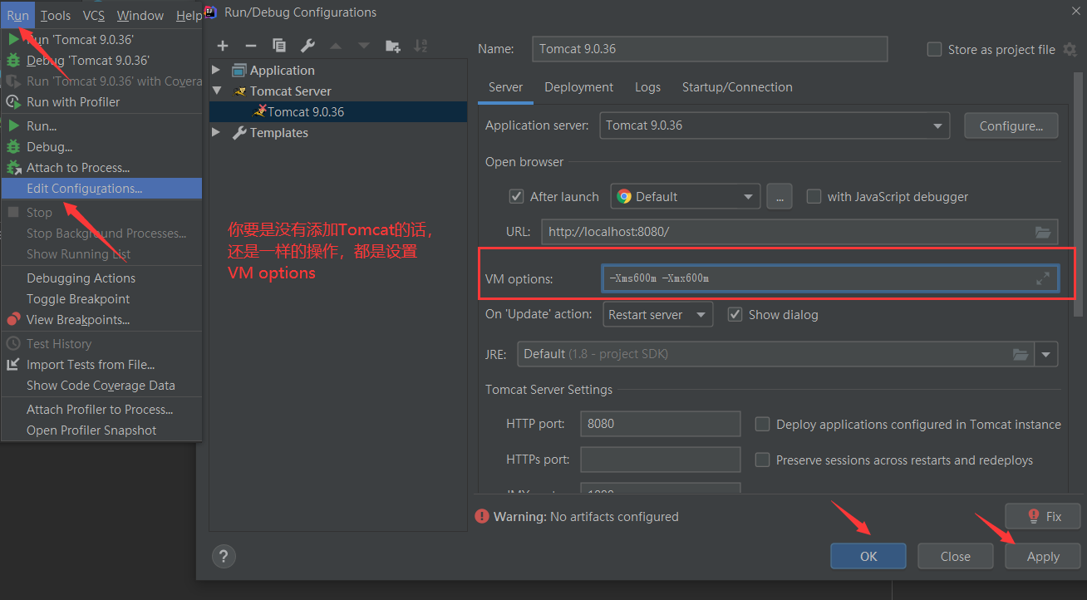This screenshot has width=1087, height=600.
Task: Expand the Templates tree node
Action: (x=216, y=132)
